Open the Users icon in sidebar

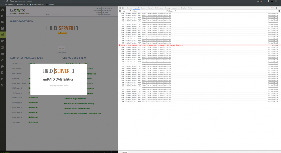tap(2, 28)
